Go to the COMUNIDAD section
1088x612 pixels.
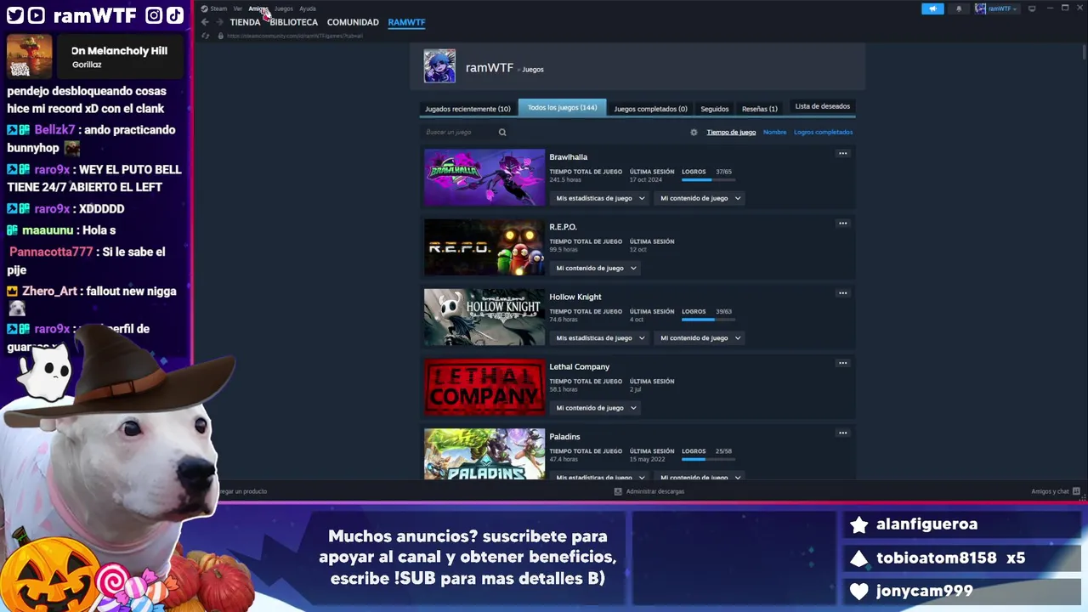pyautogui.click(x=353, y=22)
